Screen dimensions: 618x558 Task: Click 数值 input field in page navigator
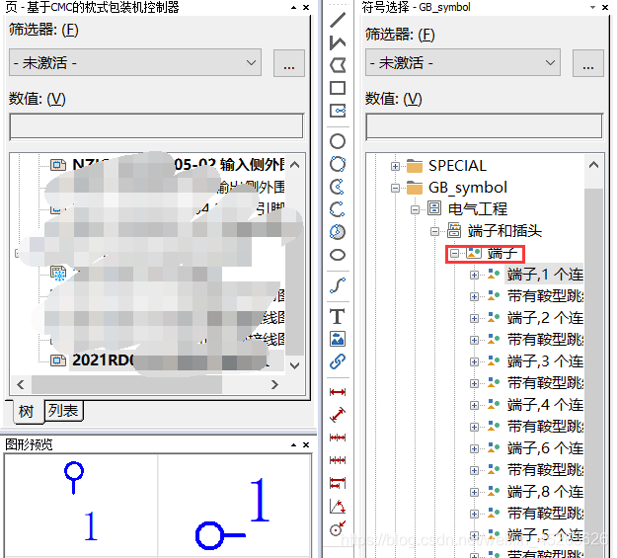tap(156, 126)
